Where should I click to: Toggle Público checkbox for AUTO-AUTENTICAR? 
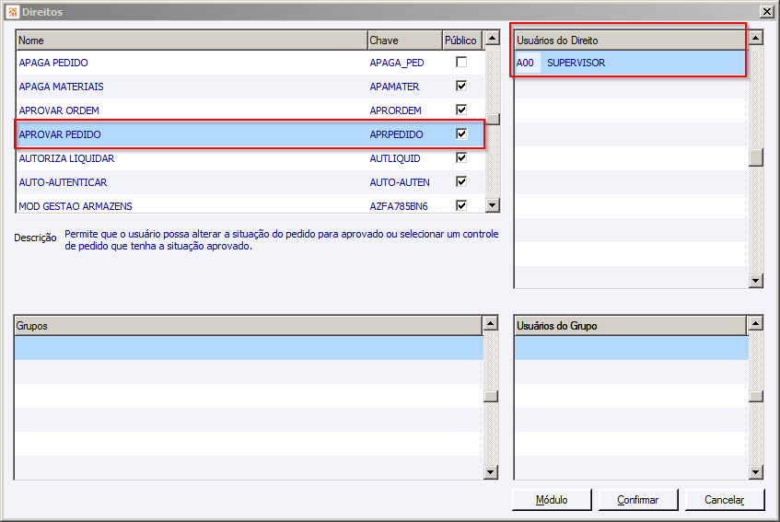(x=461, y=181)
